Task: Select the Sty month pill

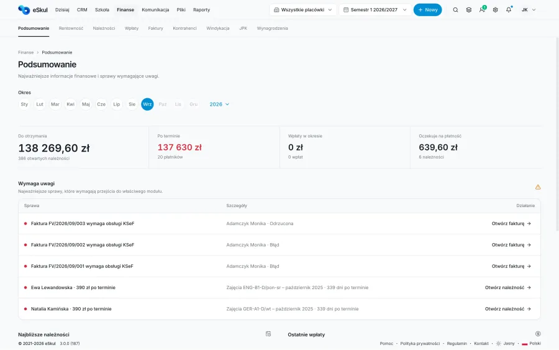Action: pyautogui.click(x=24, y=104)
